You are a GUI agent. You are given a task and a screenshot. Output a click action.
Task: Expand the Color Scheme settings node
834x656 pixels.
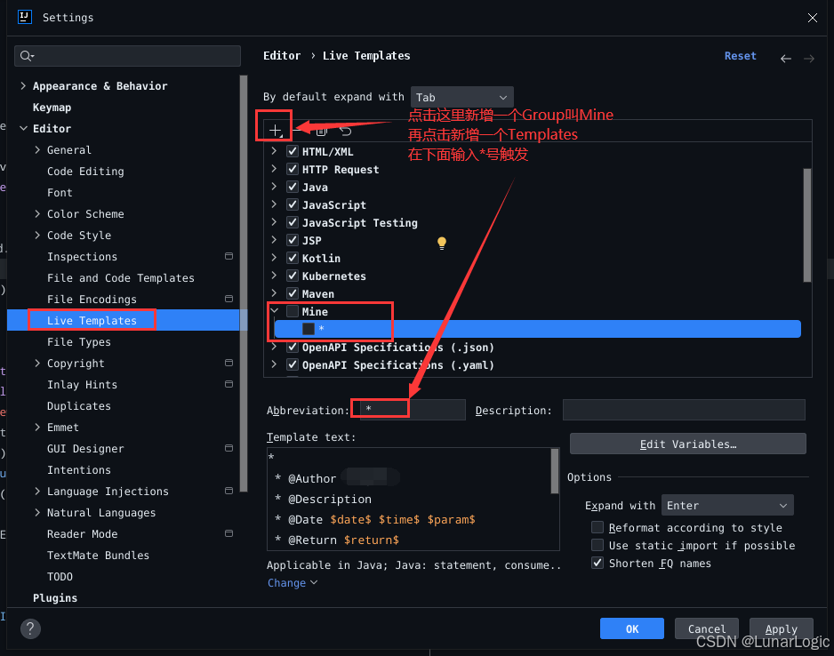click(x=37, y=213)
